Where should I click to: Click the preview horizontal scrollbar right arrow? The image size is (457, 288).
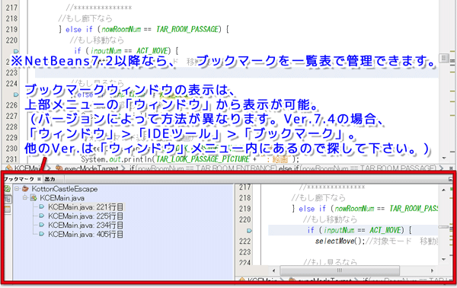pos(432,270)
